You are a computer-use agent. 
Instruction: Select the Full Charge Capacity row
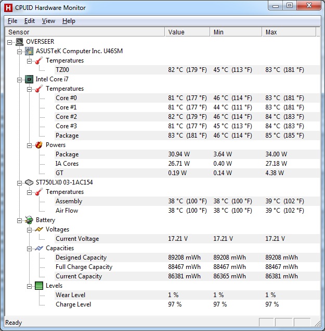pyautogui.click(x=187, y=267)
